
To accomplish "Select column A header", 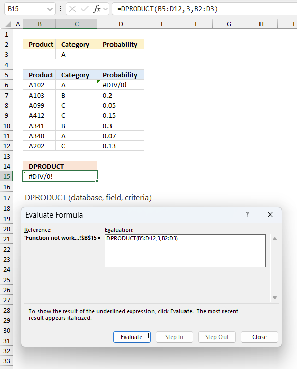I will [18, 24].
